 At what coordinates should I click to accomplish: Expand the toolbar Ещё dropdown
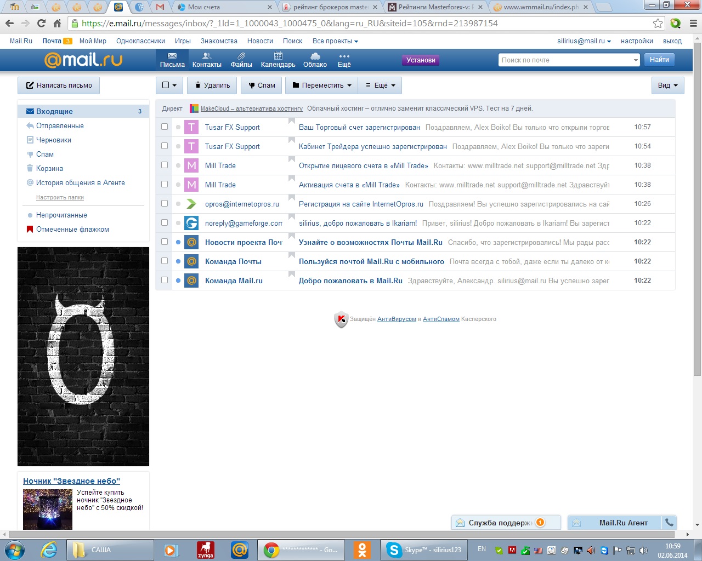pos(380,85)
